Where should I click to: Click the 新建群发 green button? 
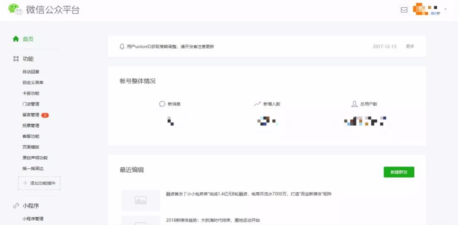coord(399,172)
